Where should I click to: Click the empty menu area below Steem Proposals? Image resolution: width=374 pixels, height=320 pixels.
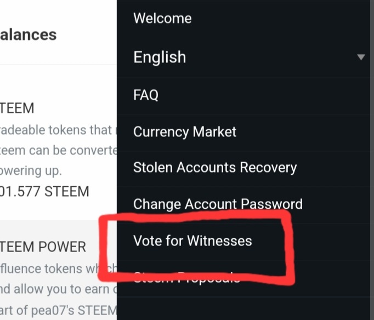tap(244, 307)
